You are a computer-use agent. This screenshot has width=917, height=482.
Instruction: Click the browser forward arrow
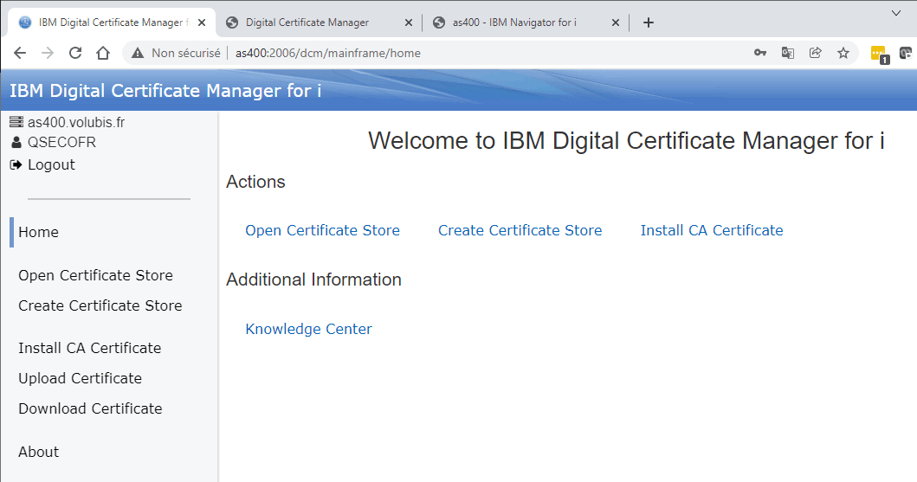click(x=48, y=53)
